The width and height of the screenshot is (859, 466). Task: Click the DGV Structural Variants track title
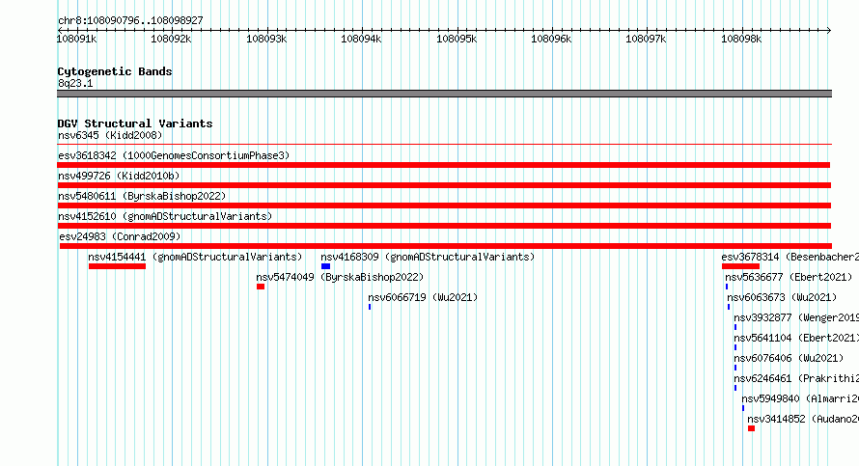(135, 123)
